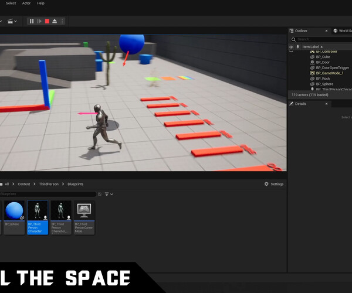Screen dimensions: 352x293
Task: Select BP_Door in the Outliner
Action: click(323, 62)
